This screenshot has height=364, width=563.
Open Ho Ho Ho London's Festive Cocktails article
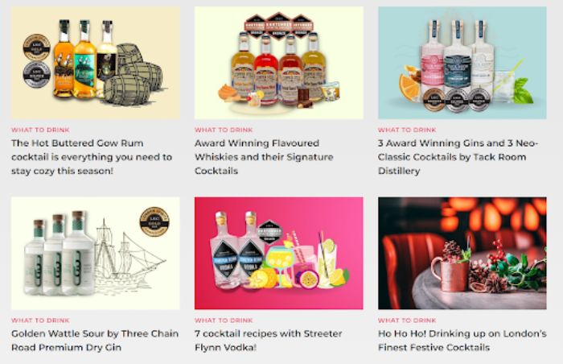tap(462, 341)
